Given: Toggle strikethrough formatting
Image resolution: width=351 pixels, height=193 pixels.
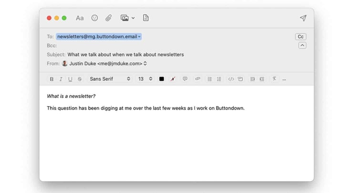Looking at the screenshot, I should [80, 79].
